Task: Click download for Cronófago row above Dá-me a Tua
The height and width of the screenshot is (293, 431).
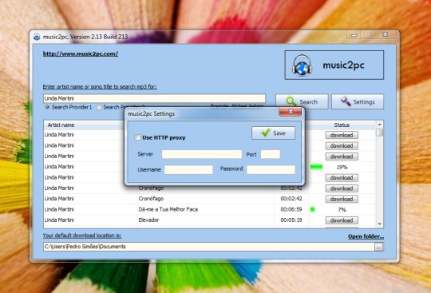Action: click(x=342, y=199)
